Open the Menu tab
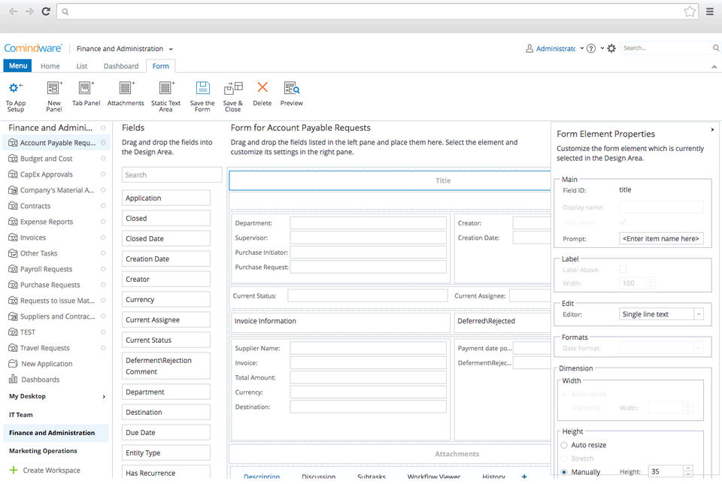Image resolution: width=722 pixels, height=484 pixels. (18, 66)
